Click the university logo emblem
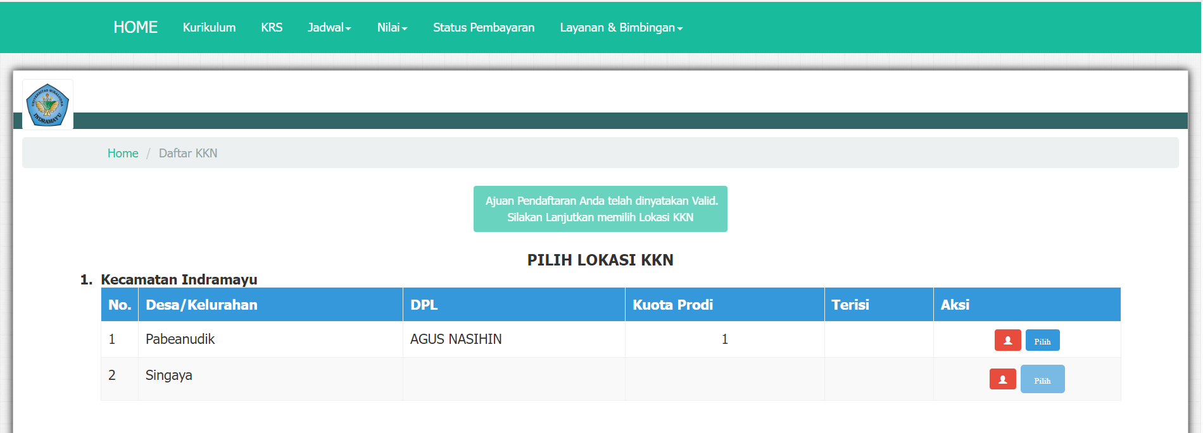 point(47,104)
